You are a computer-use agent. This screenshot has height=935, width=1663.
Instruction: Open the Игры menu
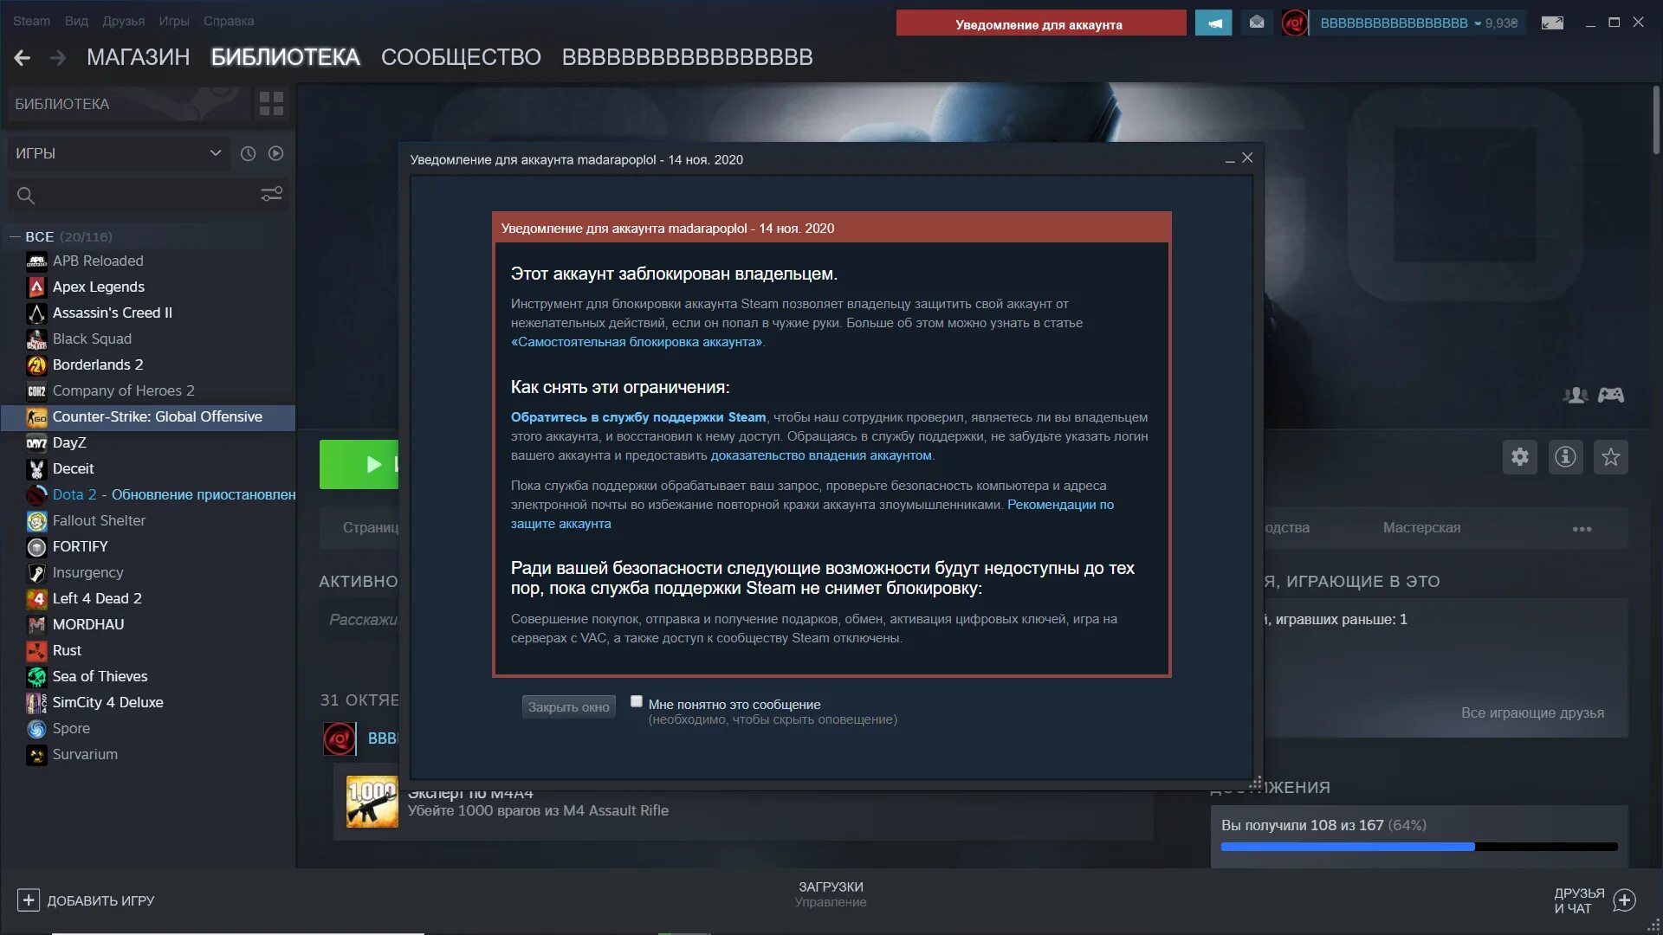pos(174,21)
